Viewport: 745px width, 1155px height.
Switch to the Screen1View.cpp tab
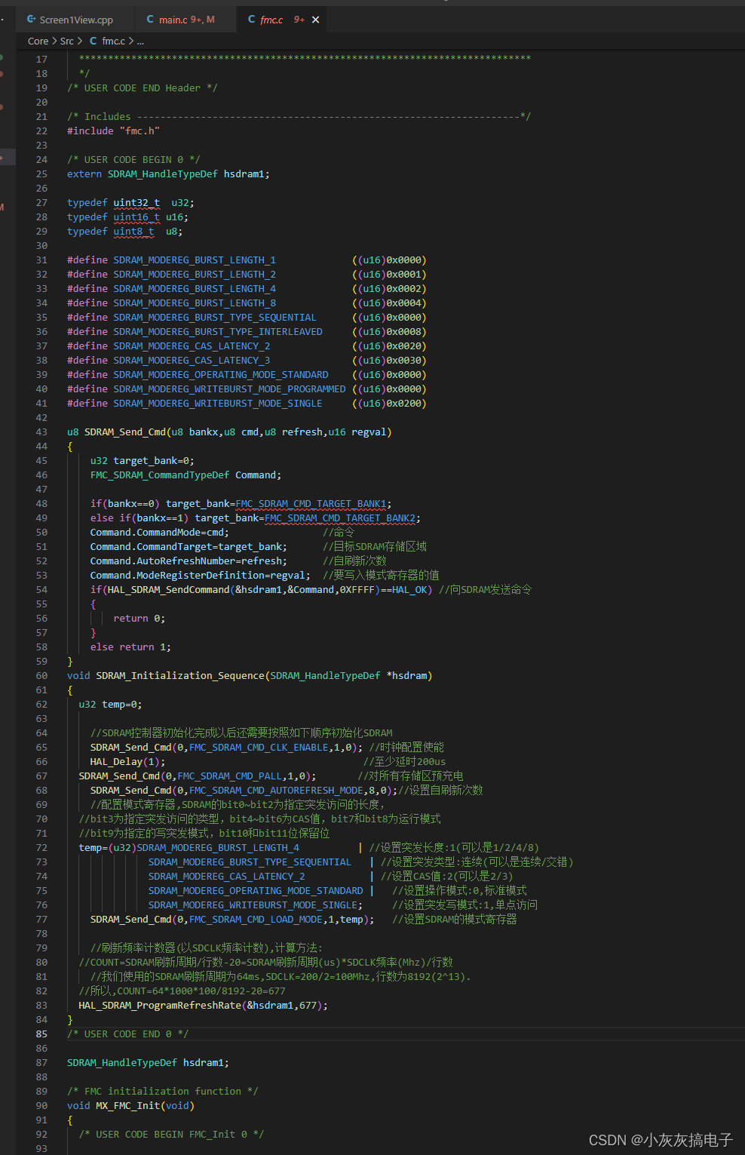coord(76,20)
